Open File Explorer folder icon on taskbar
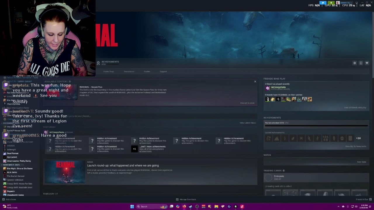 tap(216, 206)
